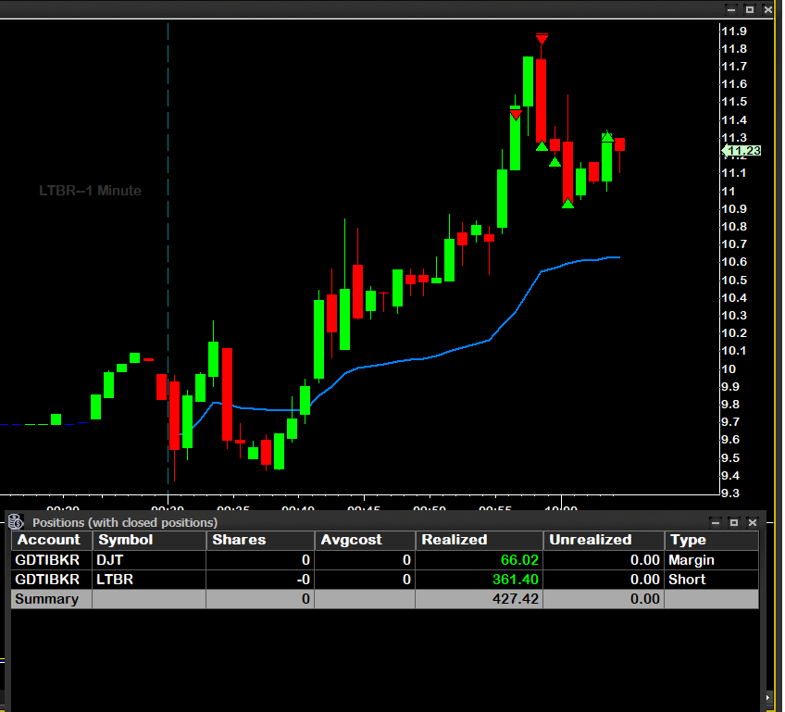Click the small arrow at bottom right edge
The image size is (785, 712).
768,697
